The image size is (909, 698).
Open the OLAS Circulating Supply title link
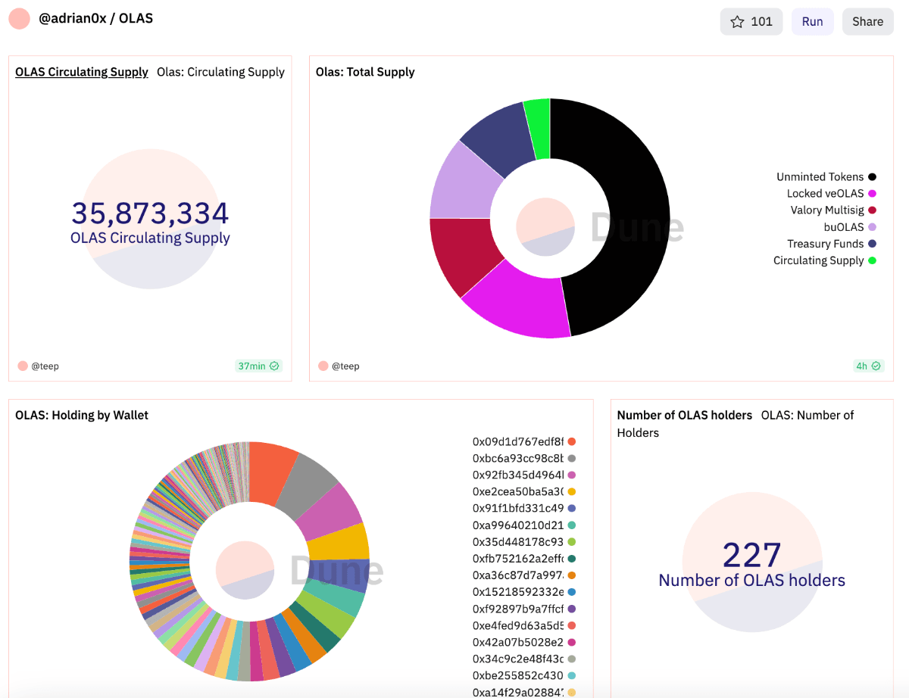[x=82, y=72]
